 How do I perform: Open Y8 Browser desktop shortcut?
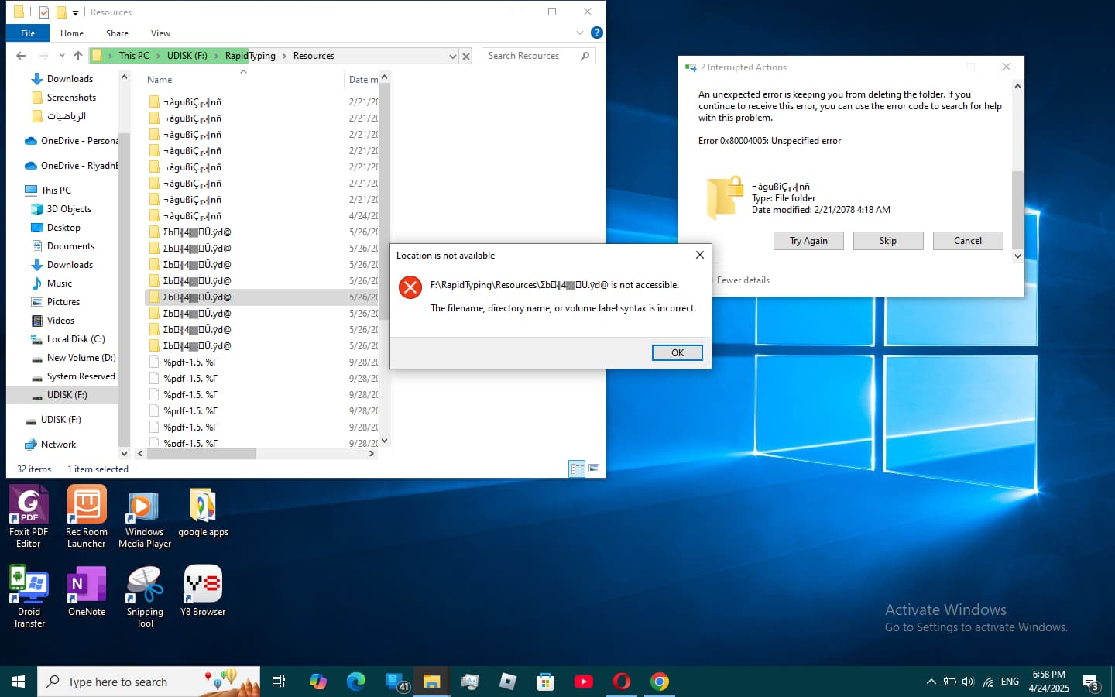click(x=203, y=590)
